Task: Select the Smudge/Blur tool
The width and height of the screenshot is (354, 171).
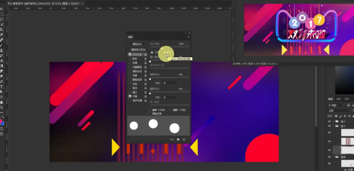Action: pyautogui.click(x=1, y=71)
